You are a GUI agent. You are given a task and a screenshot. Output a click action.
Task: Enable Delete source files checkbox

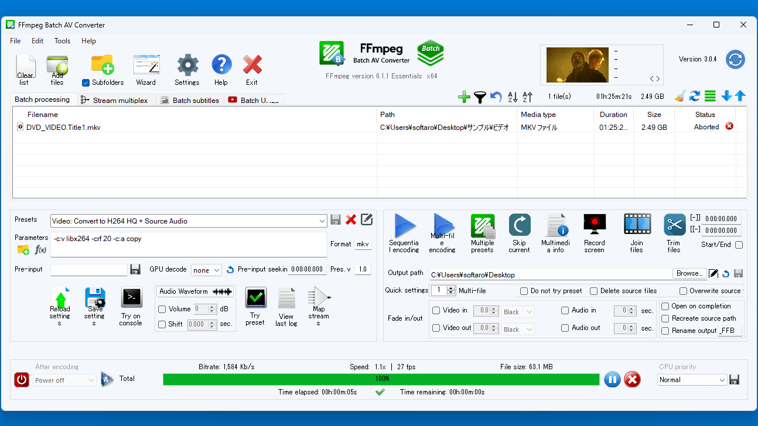594,291
